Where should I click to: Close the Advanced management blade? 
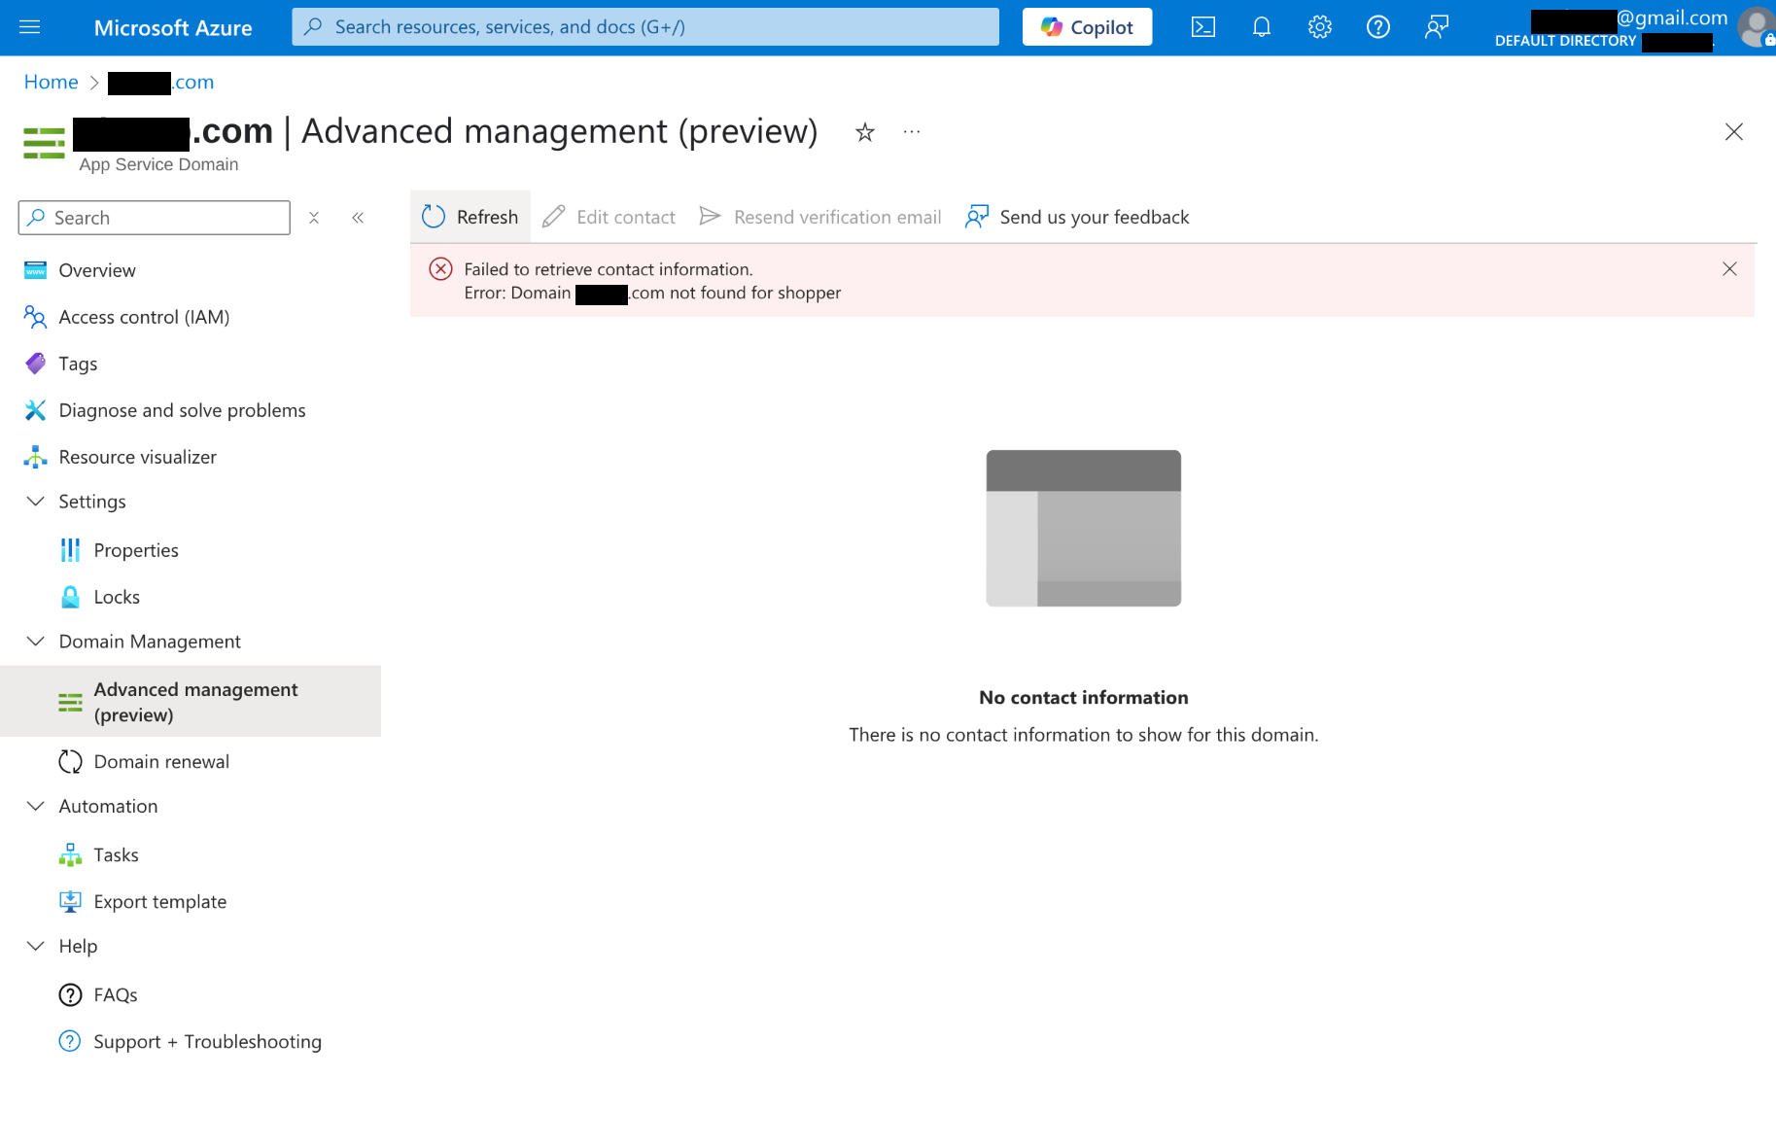coord(1734,132)
